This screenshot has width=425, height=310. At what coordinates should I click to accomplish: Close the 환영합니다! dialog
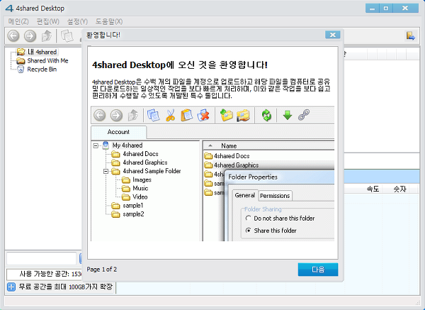coord(333,35)
